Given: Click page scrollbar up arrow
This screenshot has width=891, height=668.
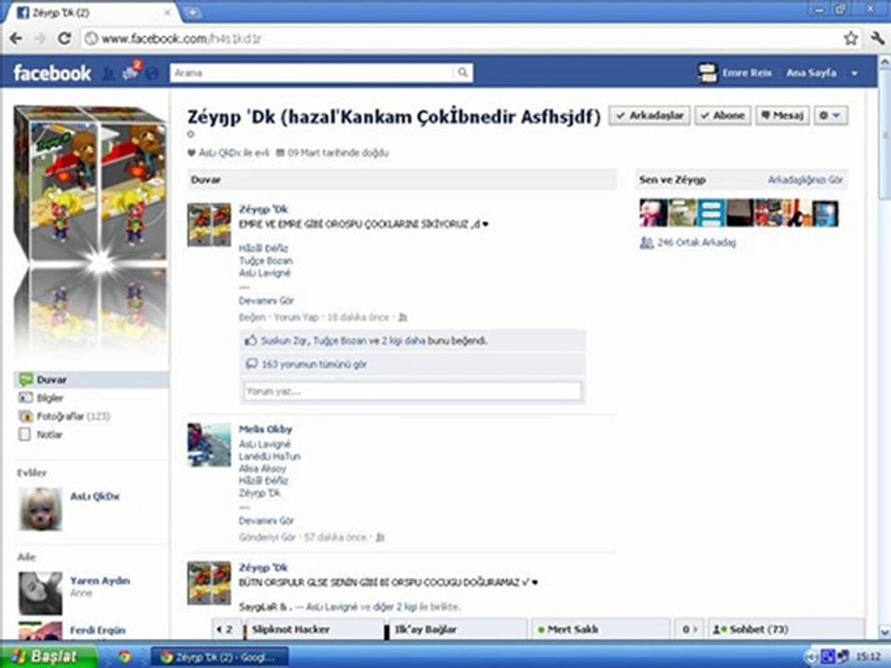Looking at the screenshot, I should [885, 61].
